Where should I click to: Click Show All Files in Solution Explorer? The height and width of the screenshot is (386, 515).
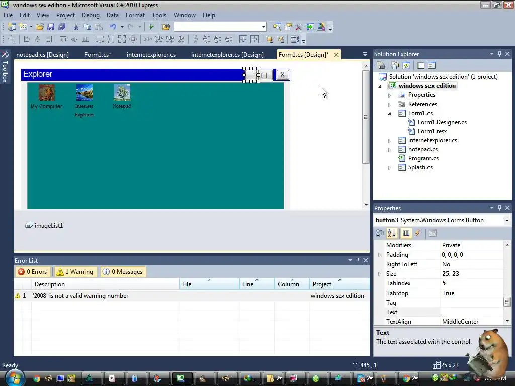(395, 66)
